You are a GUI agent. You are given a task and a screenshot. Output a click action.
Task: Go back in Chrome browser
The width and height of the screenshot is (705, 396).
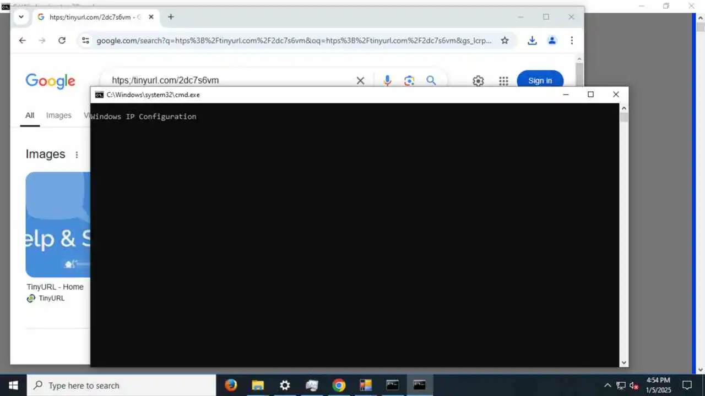tap(22, 41)
